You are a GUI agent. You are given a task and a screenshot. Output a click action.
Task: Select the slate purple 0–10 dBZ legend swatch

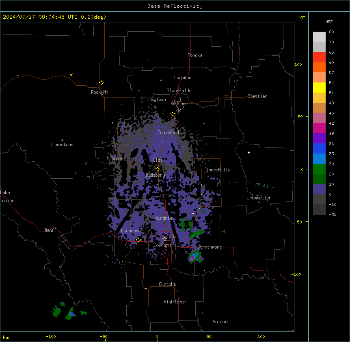(x=319, y=189)
